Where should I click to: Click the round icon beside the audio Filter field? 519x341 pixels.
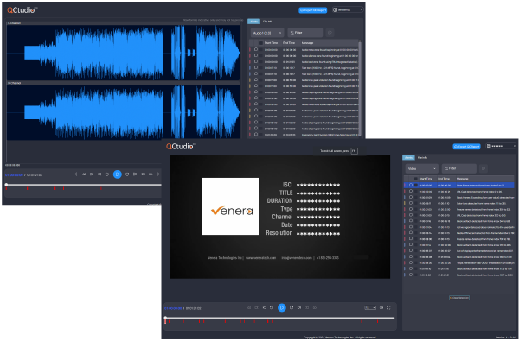click(x=330, y=33)
